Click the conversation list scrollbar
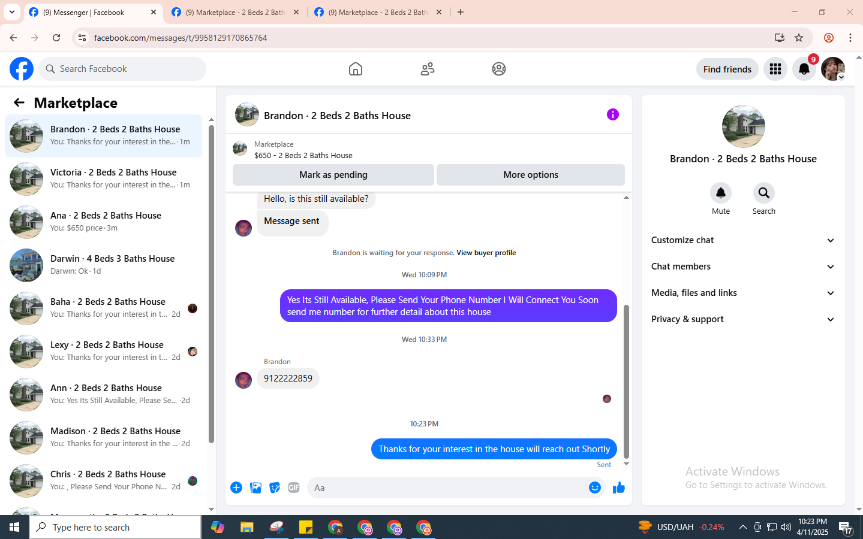The height and width of the screenshot is (539, 863). 211,284
